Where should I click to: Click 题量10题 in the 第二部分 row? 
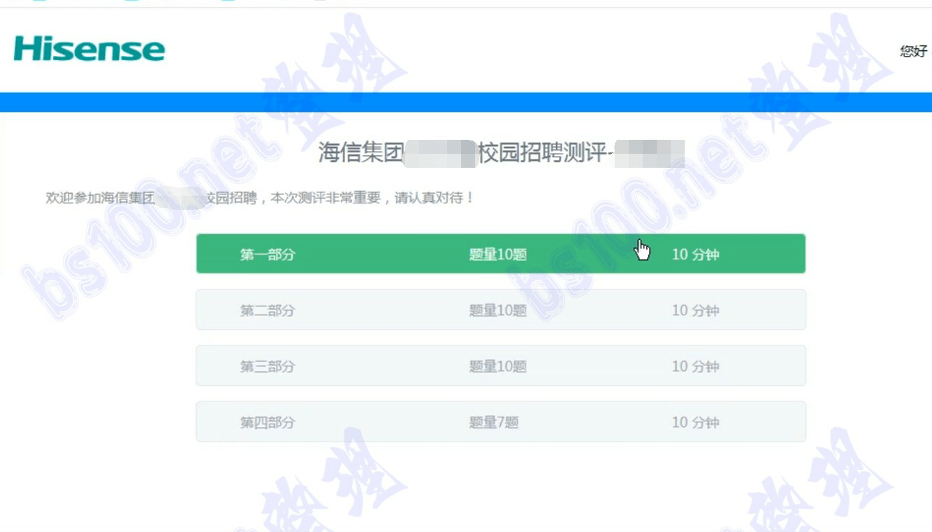click(498, 310)
